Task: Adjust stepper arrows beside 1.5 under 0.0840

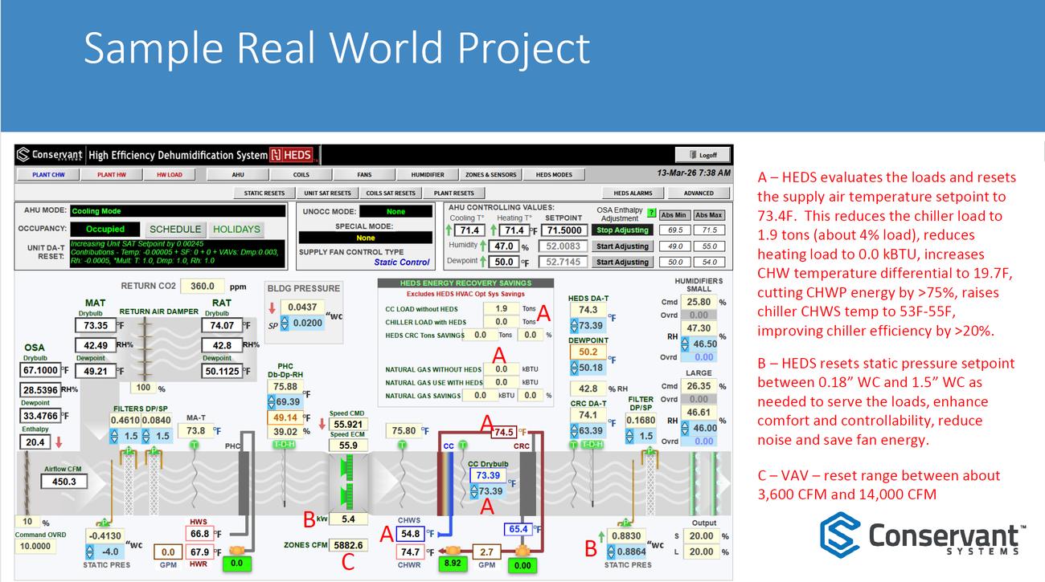Action: point(146,436)
